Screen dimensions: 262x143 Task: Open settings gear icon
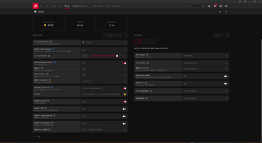click(221, 6)
